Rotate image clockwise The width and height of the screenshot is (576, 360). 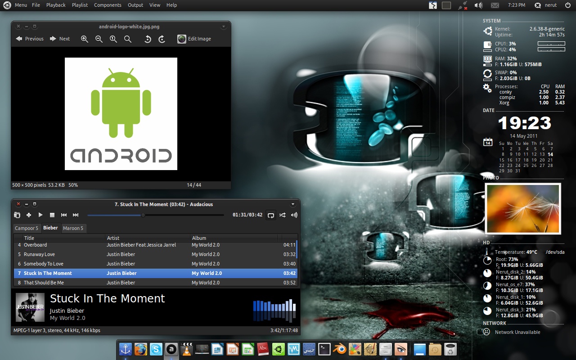pos(162,39)
